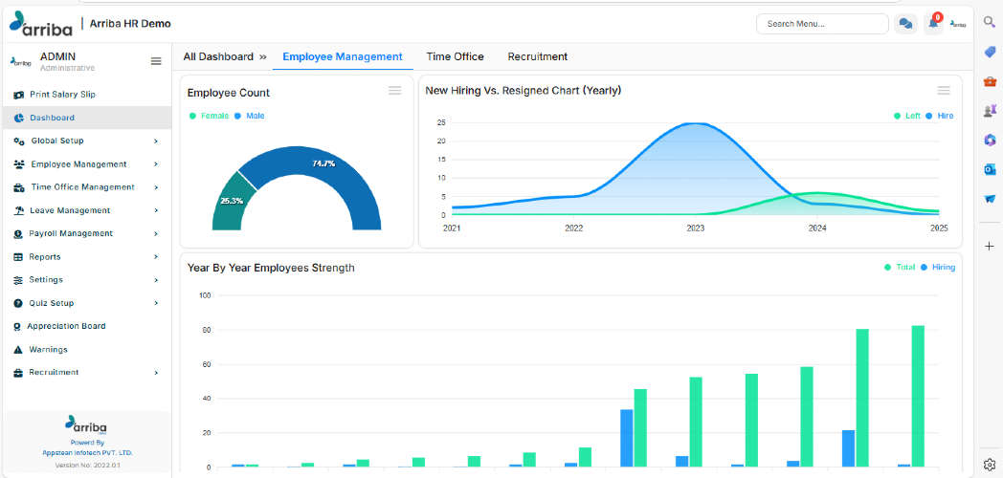The height and width of the screenshot is (478, 1003).
Task: Expand the Leave Management menu
Action: [86, 210]
